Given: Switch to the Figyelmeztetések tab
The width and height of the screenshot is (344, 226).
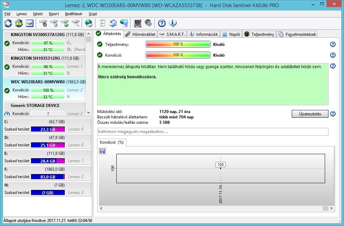Looking at the screenshot, I should (297, 34).
